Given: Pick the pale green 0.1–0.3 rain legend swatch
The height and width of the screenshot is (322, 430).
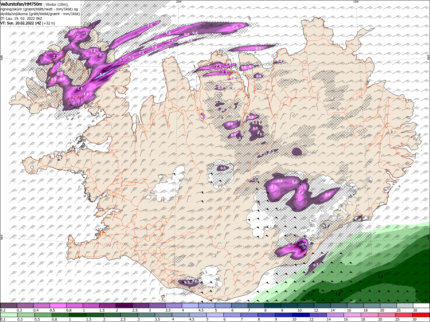Looking at the screenshot, I should point(8,315).
